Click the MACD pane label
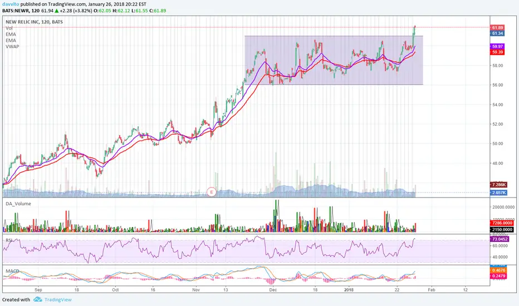 click(12, 271)
